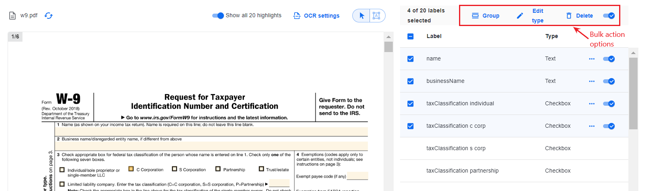Select the text region selection tool
Viewport: 646px width, 191px height.
(376, 16)
